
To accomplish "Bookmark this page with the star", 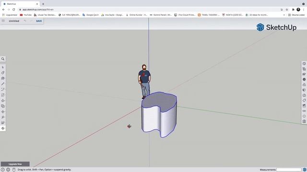I will click(287, 10).
